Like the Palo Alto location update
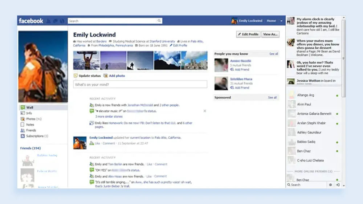This screenshot has height=204, width=363. pos(97,143)
